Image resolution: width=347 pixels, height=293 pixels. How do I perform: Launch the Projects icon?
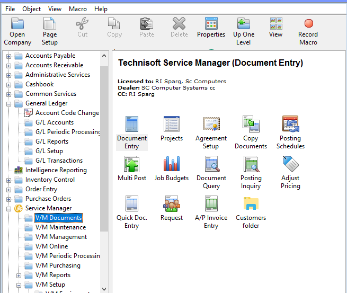171,124
